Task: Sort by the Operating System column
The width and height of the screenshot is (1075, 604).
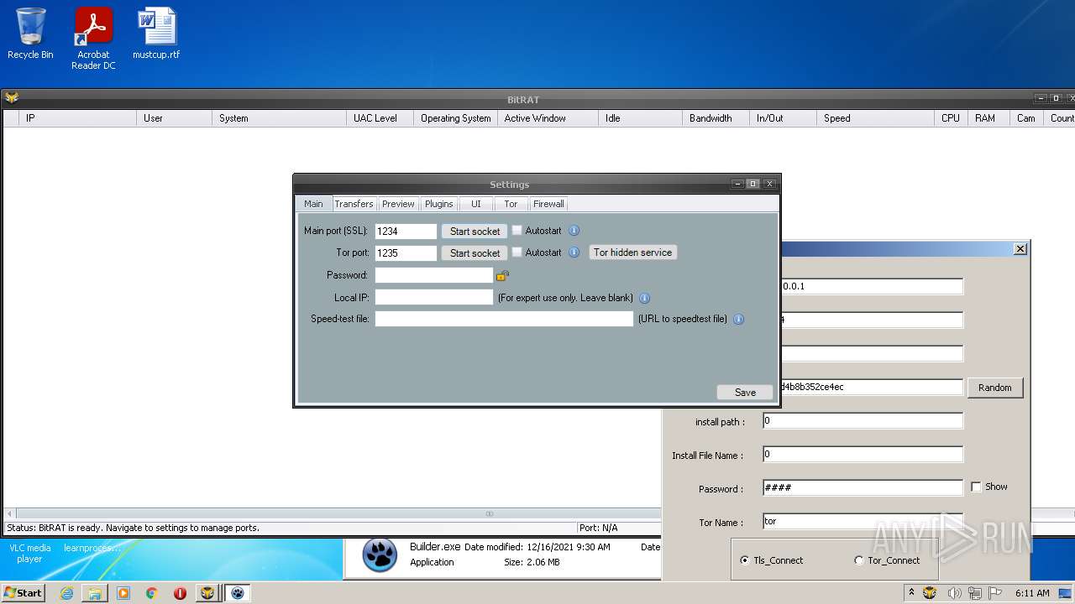Action: [x=455, y=118]
